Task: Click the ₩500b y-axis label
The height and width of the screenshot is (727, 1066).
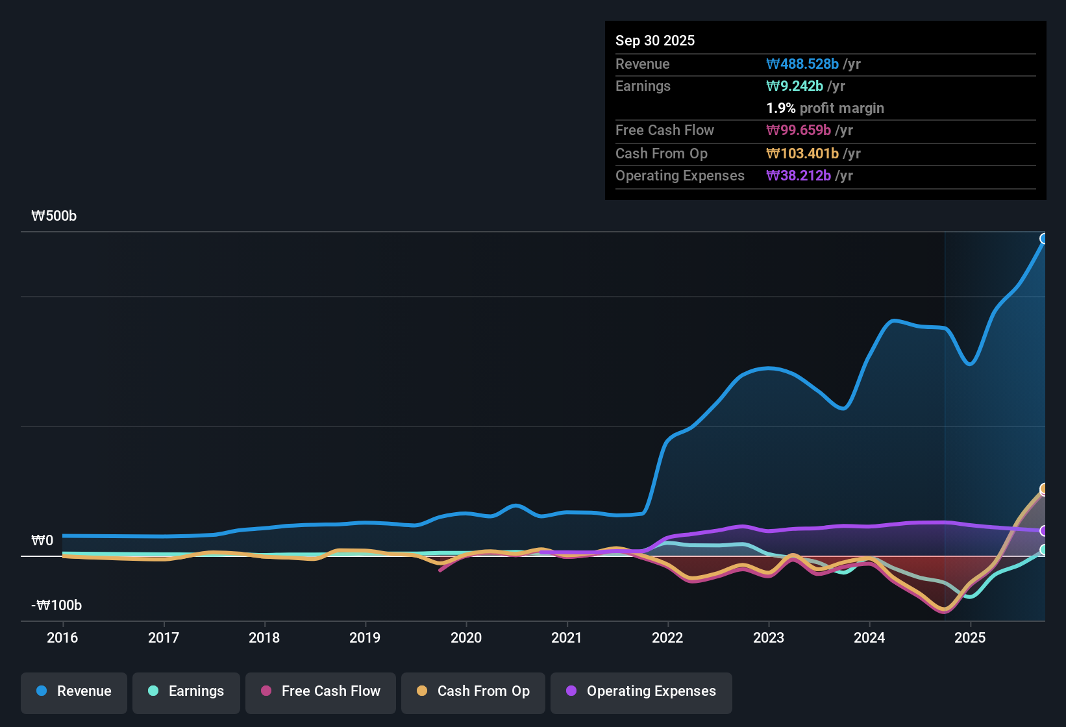Action: 54,216
